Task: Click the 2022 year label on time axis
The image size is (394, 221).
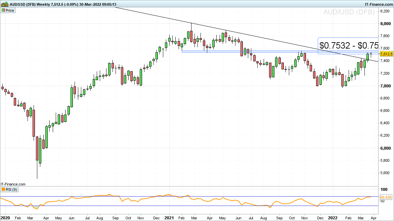Action: 333,218
